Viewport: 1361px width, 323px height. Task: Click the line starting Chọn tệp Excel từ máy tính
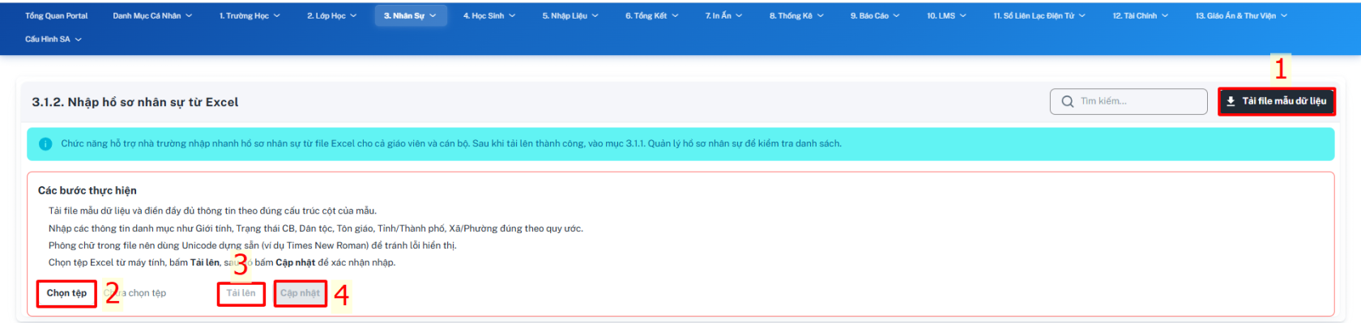click(222, 262)
